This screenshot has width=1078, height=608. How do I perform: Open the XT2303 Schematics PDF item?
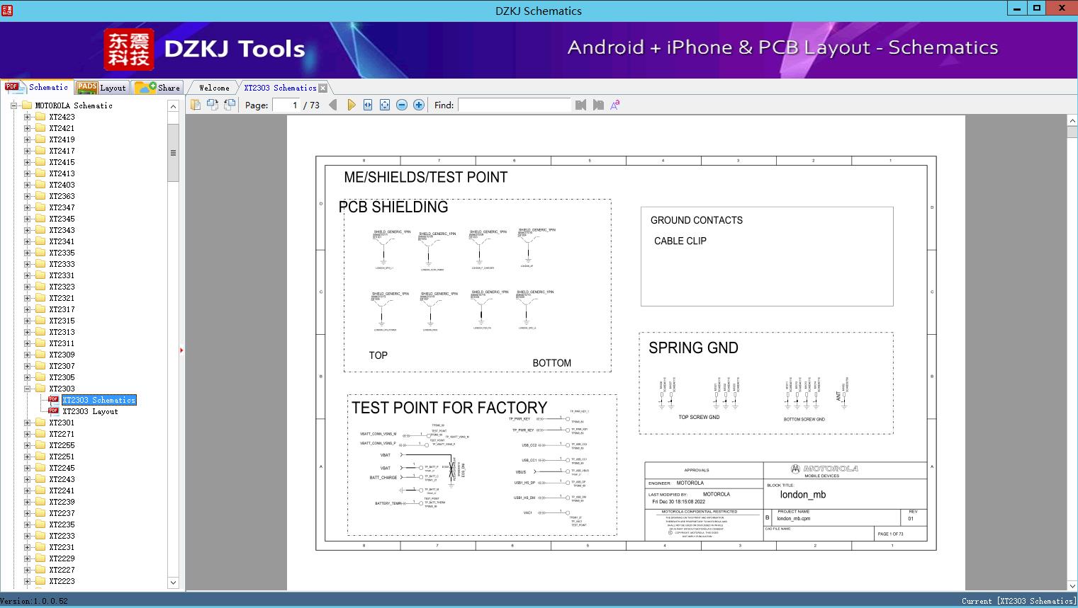99,400
